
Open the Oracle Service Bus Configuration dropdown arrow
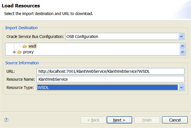coord(181,36)
